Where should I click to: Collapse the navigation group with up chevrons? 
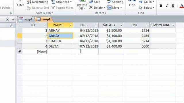(11, 25)
